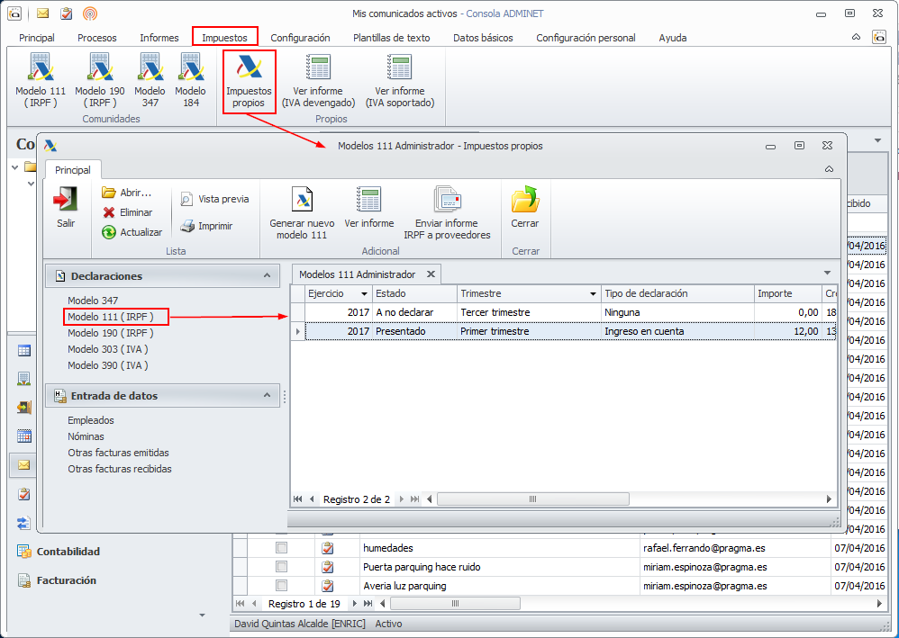The image size is (899, 638).
Task: Click top grid icon in left sidebar
Action: coord(23,351)
